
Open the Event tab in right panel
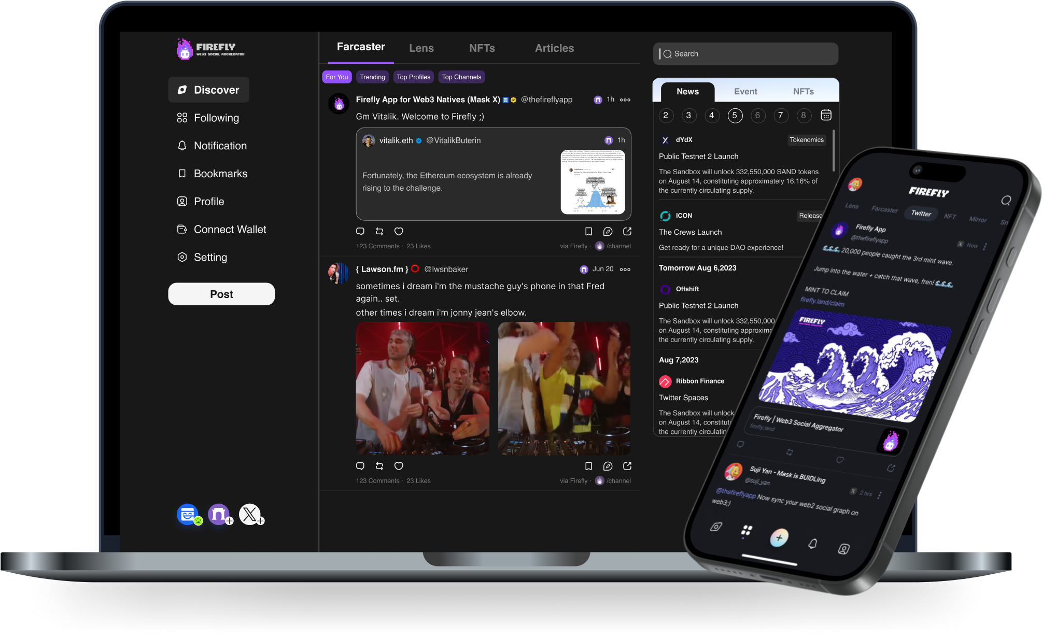(745, 92)
